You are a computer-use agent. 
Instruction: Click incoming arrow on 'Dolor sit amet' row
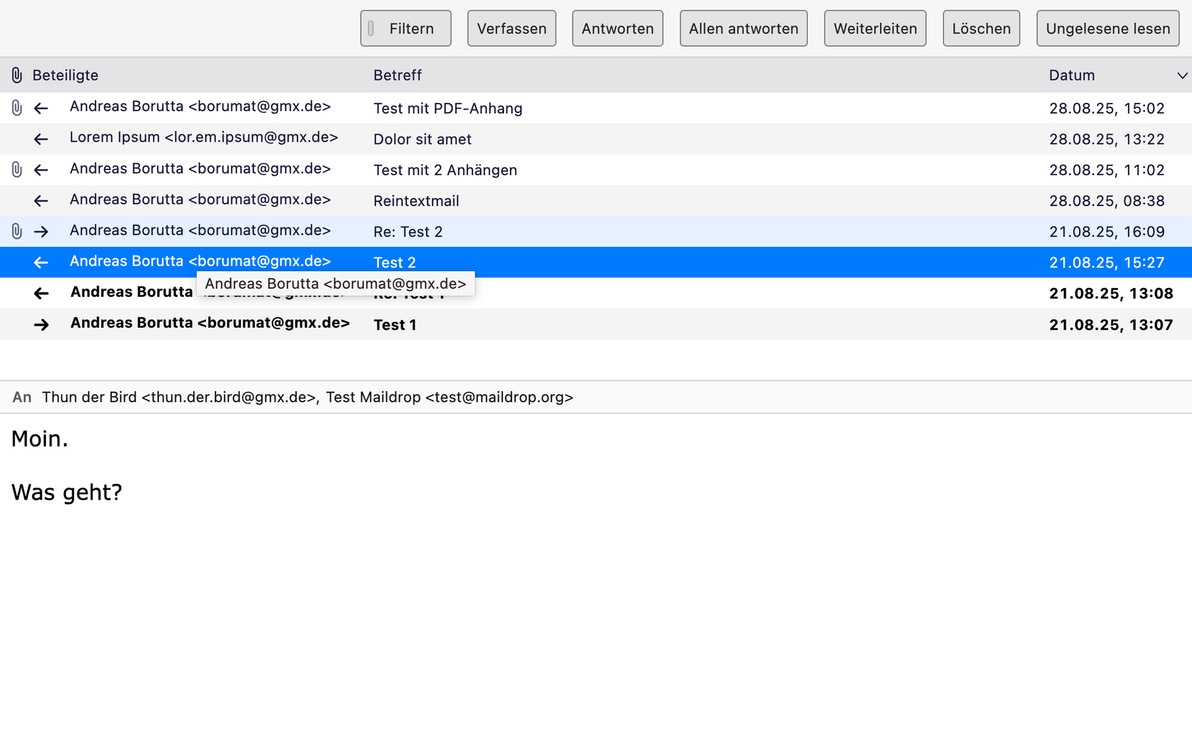[x=41, y=139]
